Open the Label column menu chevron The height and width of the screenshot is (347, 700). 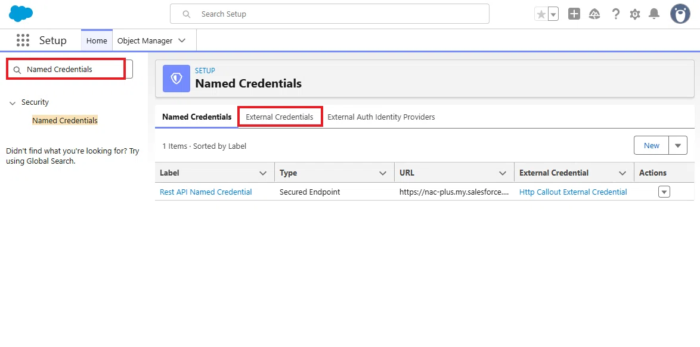tap(263, 173)
